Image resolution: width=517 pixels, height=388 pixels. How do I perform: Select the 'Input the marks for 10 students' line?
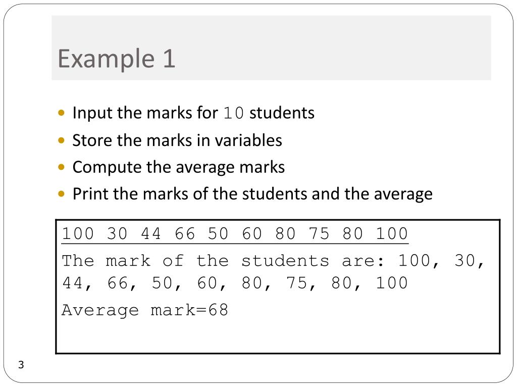(193, 113)
